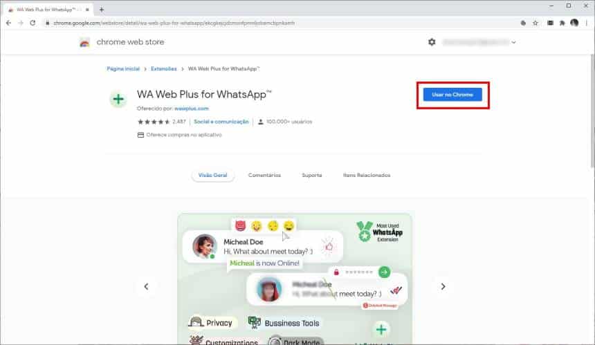Open the Extensões breadcrumb link
The height and width of the screenshot is (345, 595).
(x=163, y=68)
